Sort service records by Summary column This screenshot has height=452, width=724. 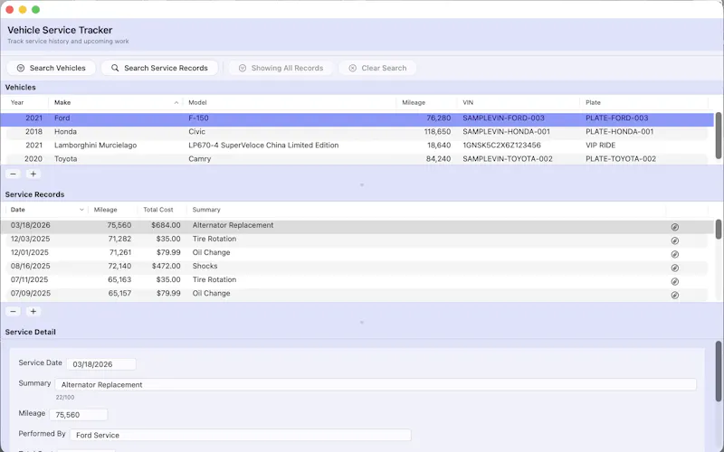[426, 210]
